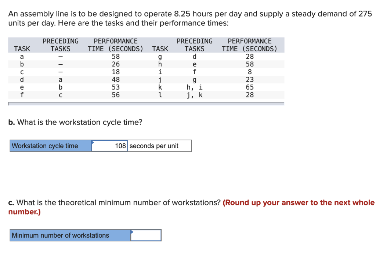Viewport: 376px width, 266px height.
Task: Click the PERFORMANCE TIME column header
Action: (x=115, y=45)
